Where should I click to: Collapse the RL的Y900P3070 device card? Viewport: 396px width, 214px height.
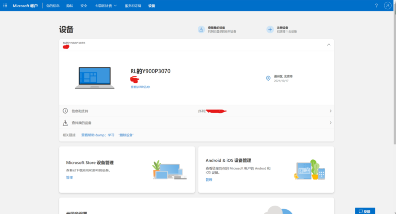[x=329, y=45]
